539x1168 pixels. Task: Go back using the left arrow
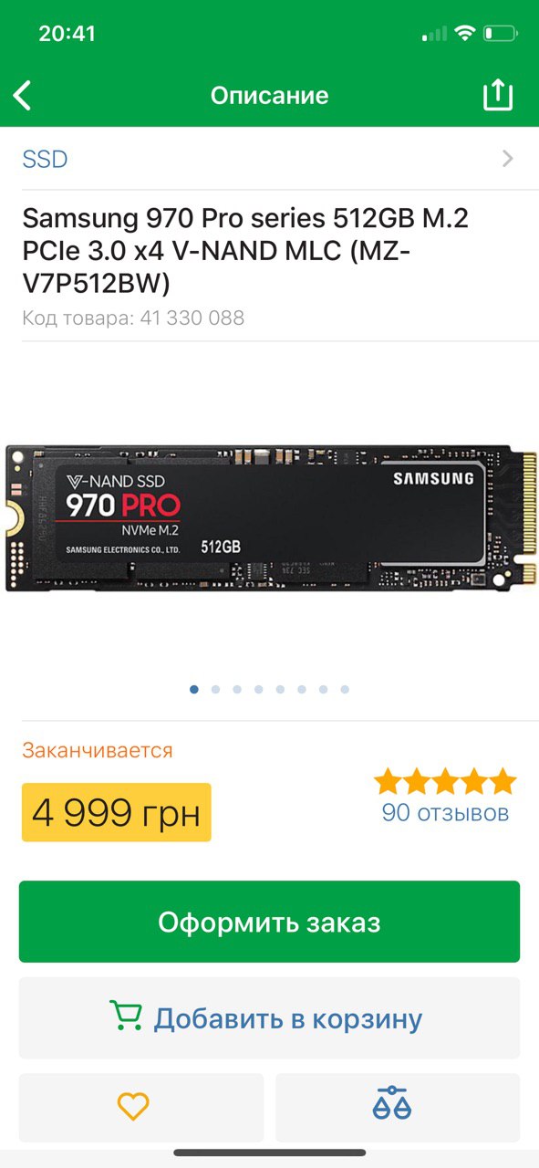pyautogui.click(x=23, y=95)
